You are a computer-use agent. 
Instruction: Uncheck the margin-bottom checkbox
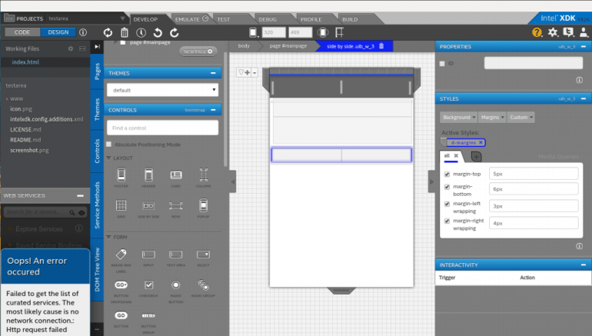click(x=447, y=187)
